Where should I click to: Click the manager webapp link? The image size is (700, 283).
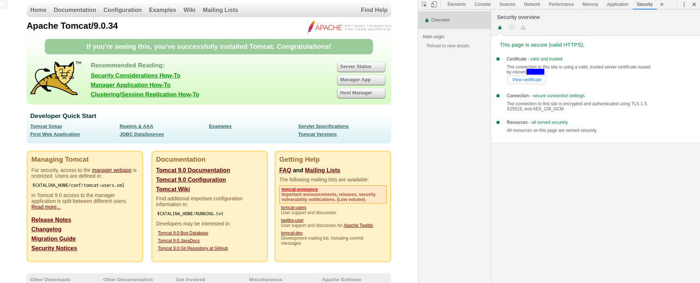click(x=112, y=170)
